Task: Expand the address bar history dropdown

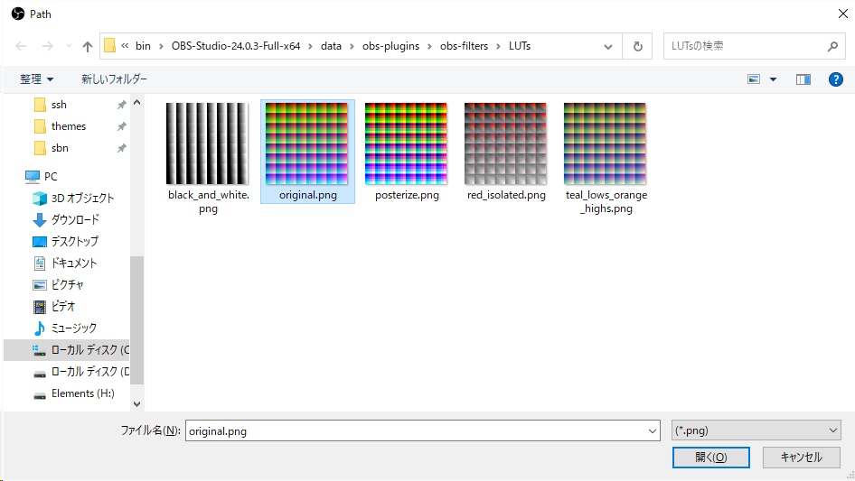Action: pos(610,46)
